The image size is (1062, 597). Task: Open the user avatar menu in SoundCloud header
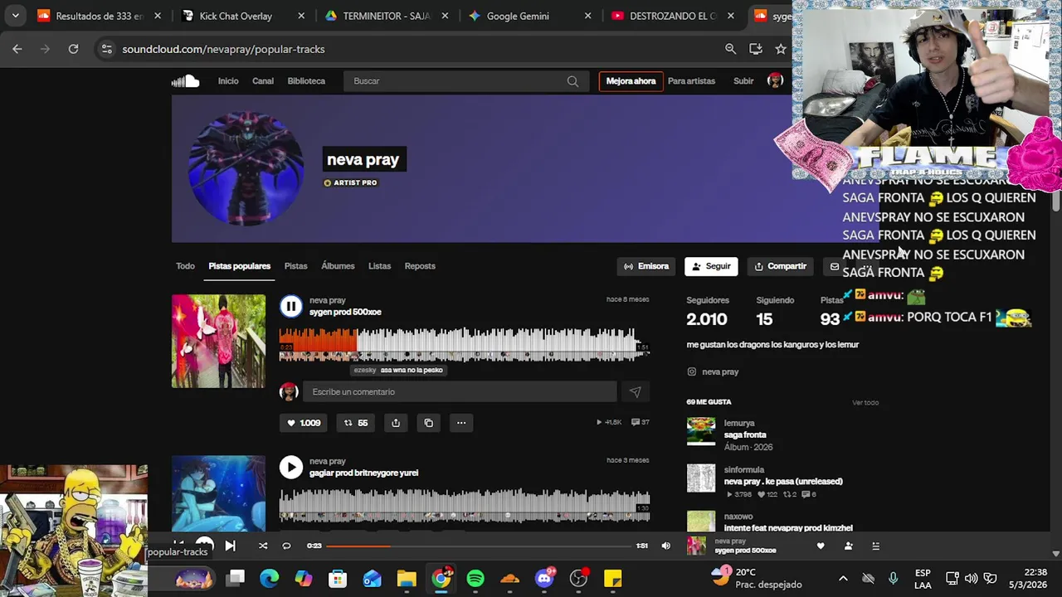click(775, 80)
